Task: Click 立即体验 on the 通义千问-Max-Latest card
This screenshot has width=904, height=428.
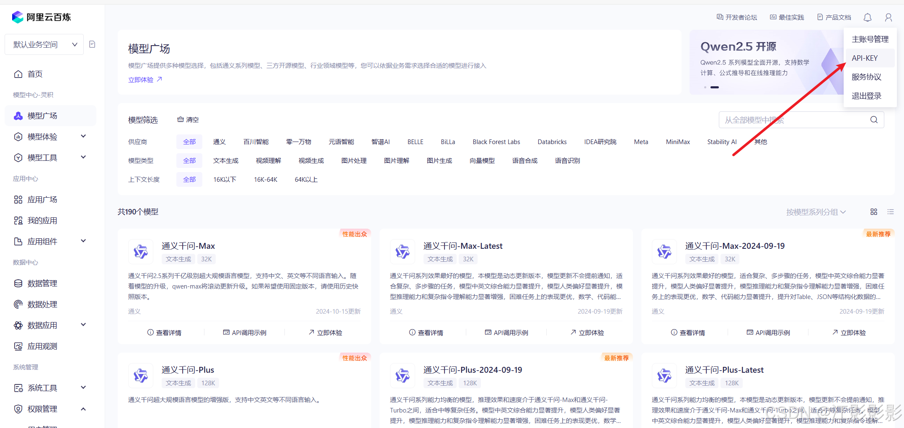Action: [x=587, y=333]
